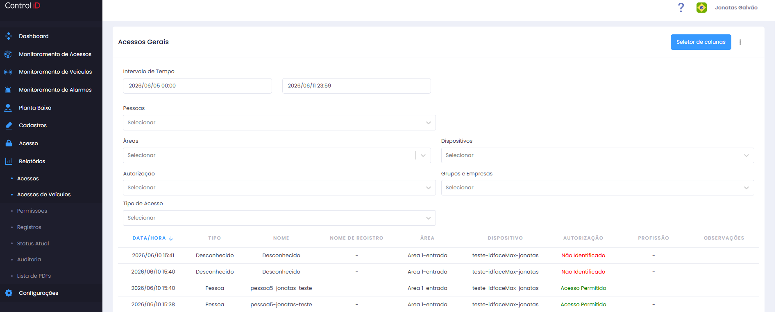Screen dimensions: 776x312
Task: Open Monitoramento de Alarmes page
Action: (55, 90)
